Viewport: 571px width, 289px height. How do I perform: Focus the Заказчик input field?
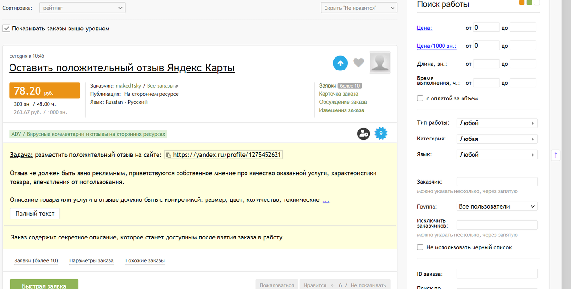497,182
